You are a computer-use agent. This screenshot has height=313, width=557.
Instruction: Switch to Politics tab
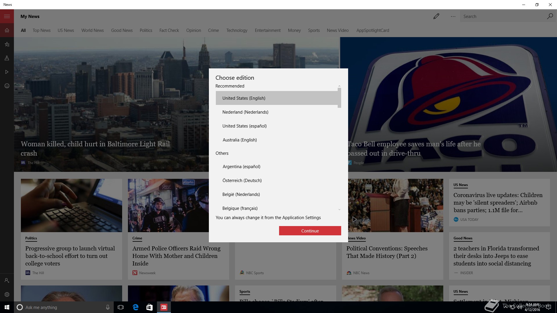point(146,30)
